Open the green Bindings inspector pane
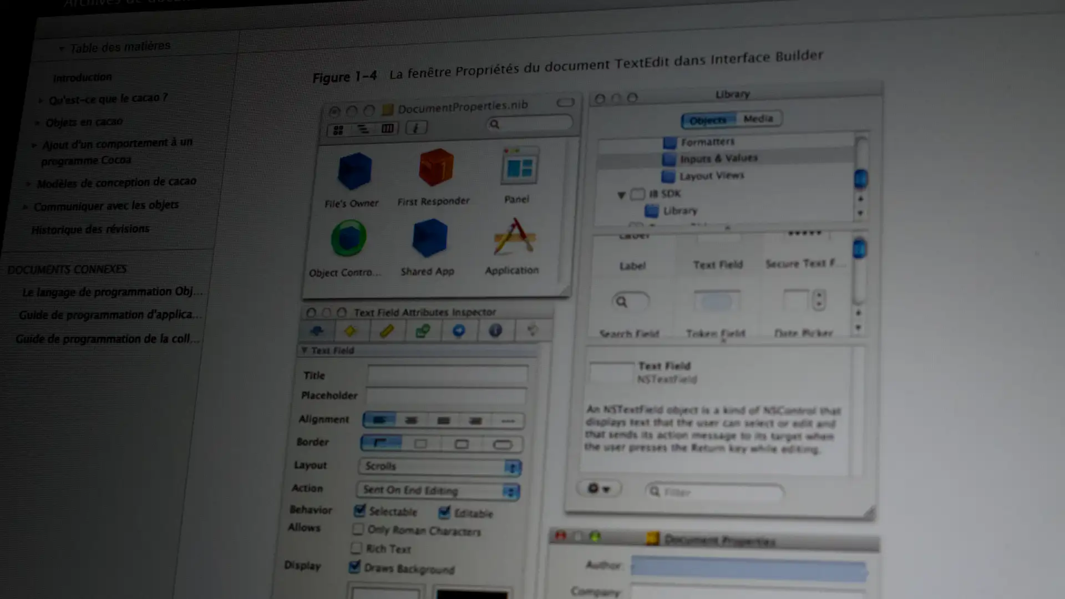The image size is (1065, 599). pyautogui.click(x=423, y=331)
